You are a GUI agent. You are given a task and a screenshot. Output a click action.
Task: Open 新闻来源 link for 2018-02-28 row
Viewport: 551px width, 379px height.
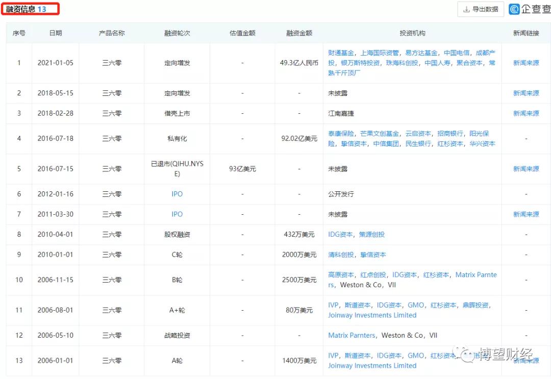pyautogui.click(x=525, y=113)
